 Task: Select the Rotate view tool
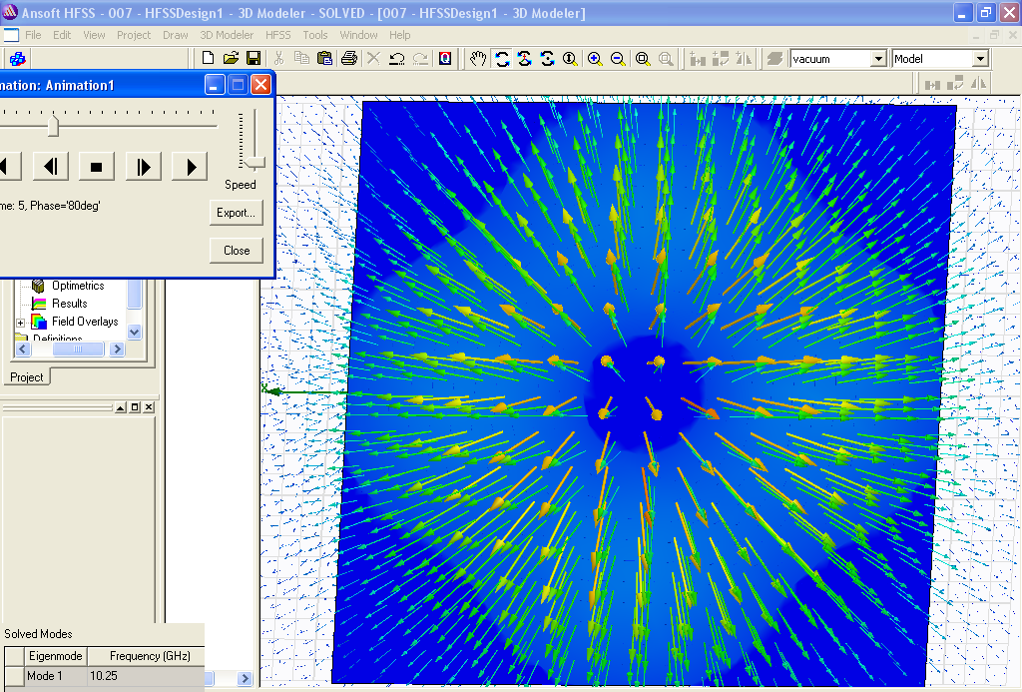coord(502,59)
